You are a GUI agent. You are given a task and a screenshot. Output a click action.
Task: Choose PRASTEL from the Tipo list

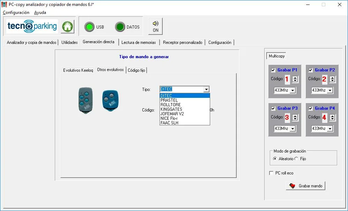point(185,100)
